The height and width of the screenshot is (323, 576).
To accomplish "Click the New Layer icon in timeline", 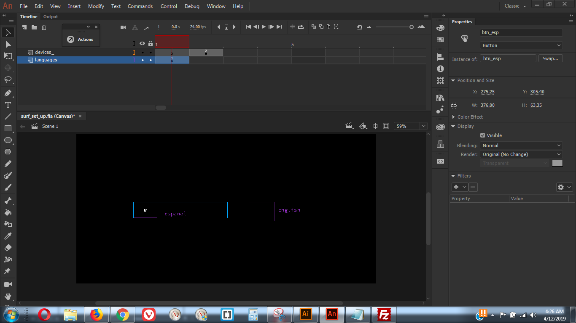I will tap(24, 27).
